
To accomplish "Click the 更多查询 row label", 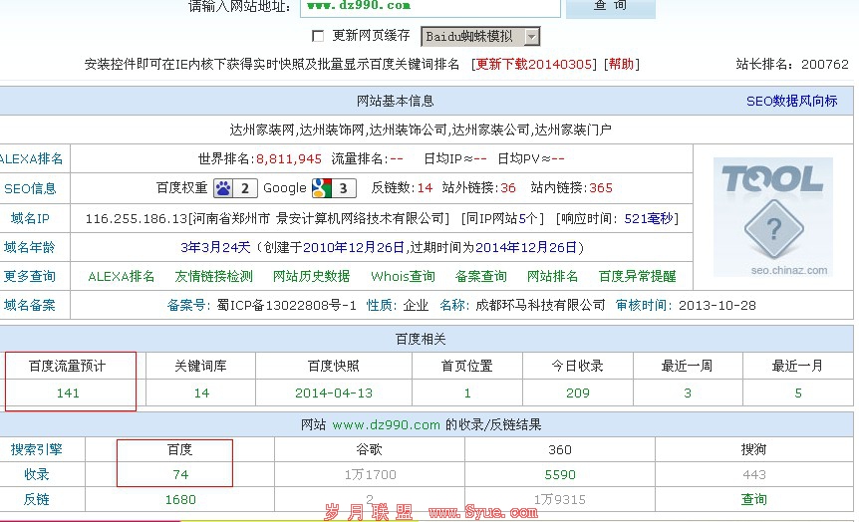I will pyautogui.click(x=30, y=277).
